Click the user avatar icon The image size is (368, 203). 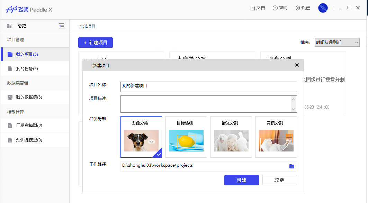coord(323,8)
